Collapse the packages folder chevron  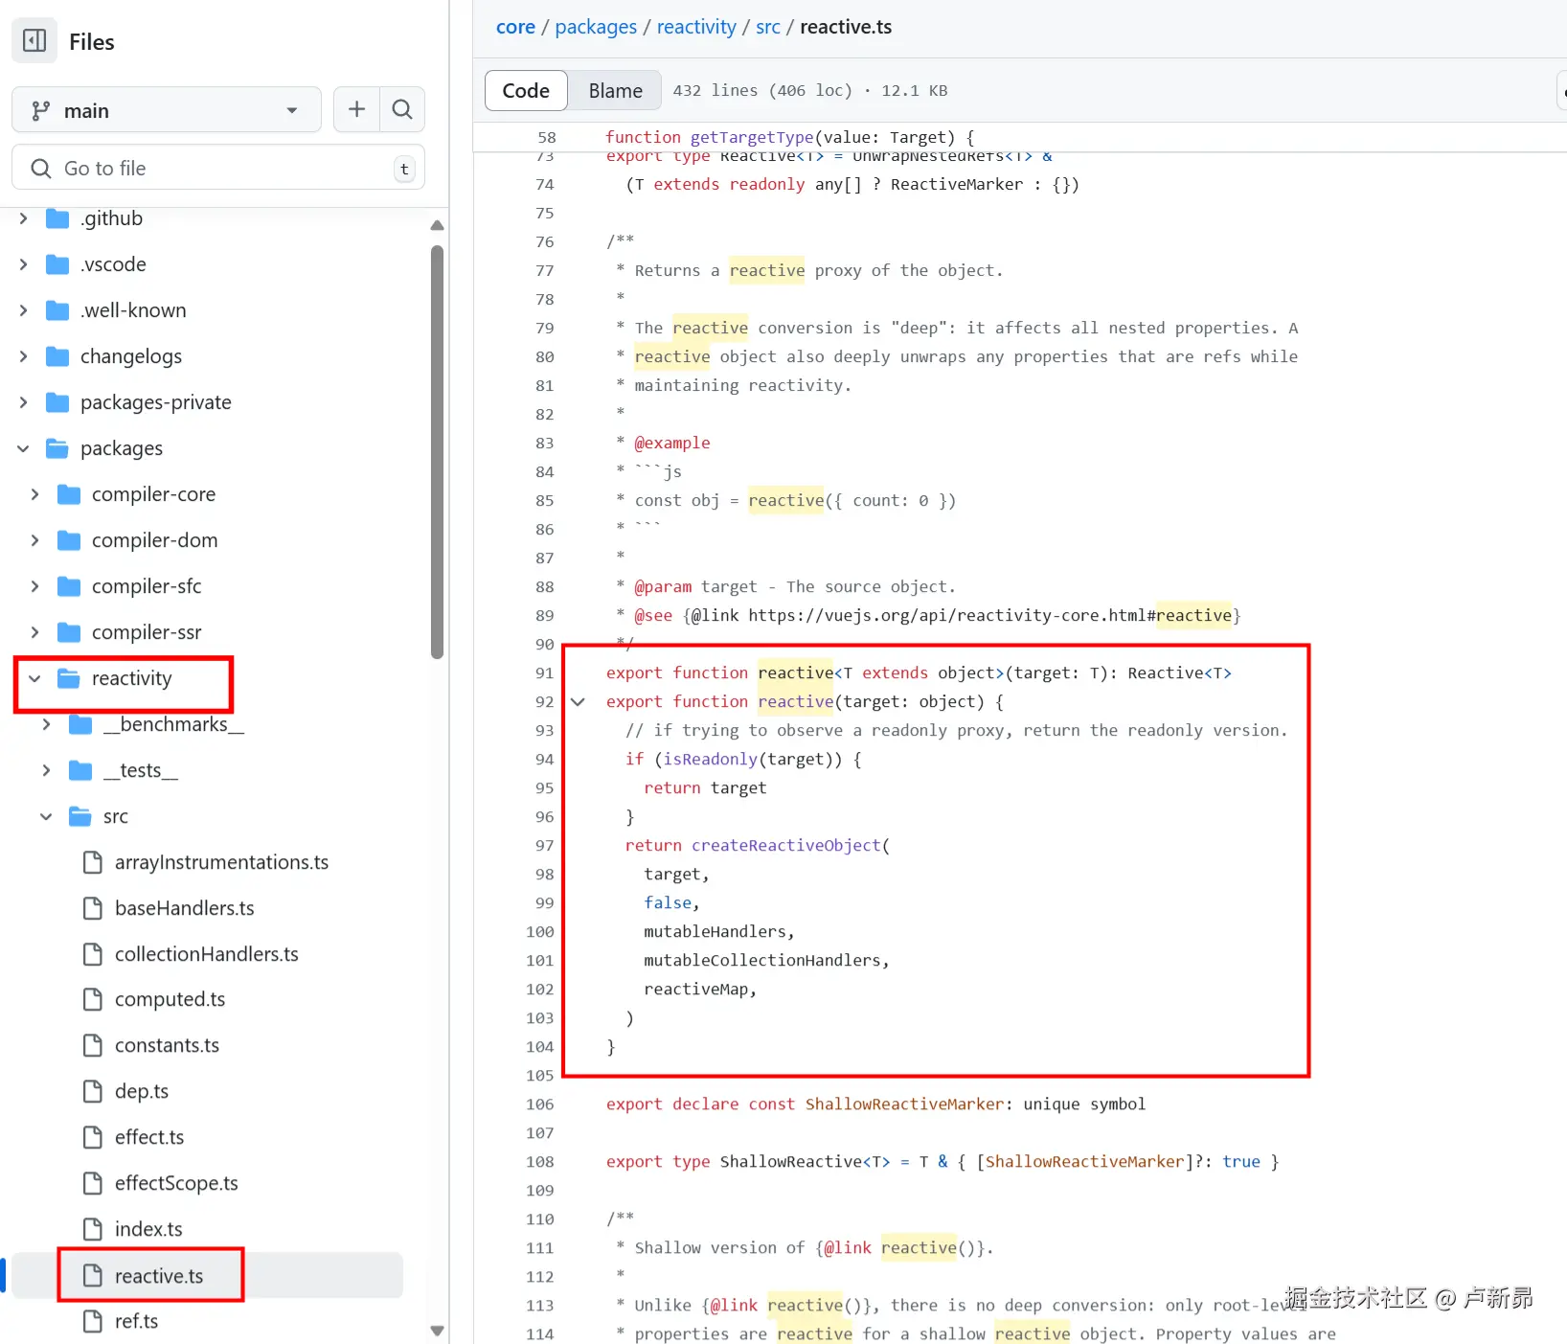(24, 448)
